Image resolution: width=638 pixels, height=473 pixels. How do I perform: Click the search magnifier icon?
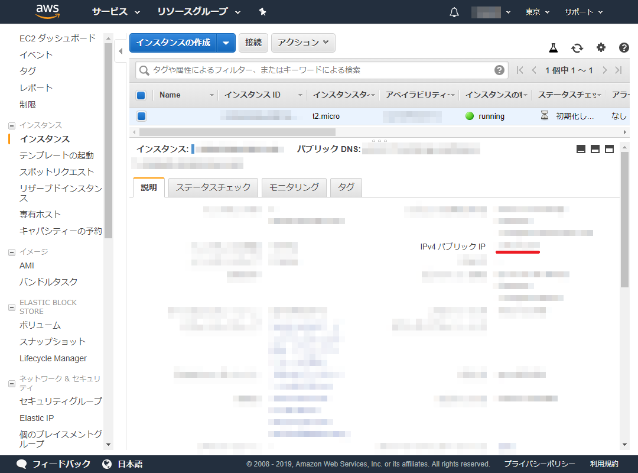[144, 70]
